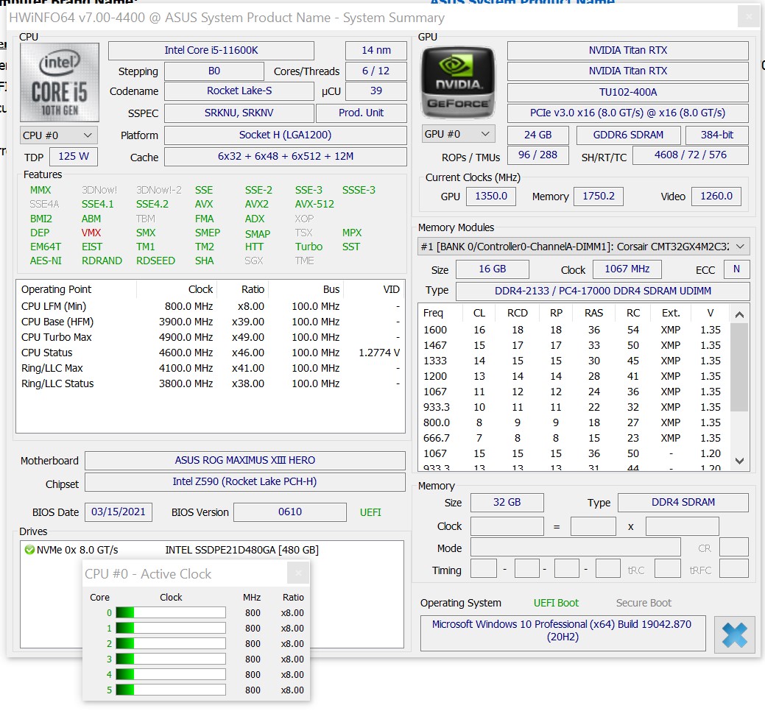The height and width of the screenshot is (711, 765).
Task: Click the red VMX feature label
Action: [91, 233]
